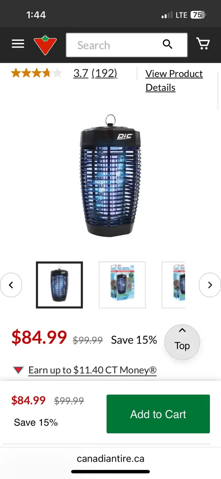Image resolution: width=221 pixels, height=479 pixels.
Task: Show next product image with right arrow
Action: point(210,285)
